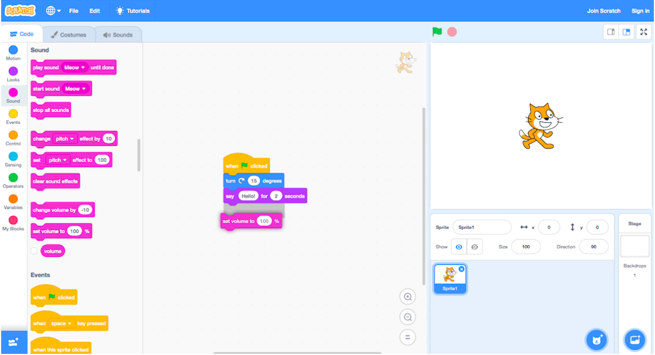Check the volume reporter checkbox

[34, 251]
